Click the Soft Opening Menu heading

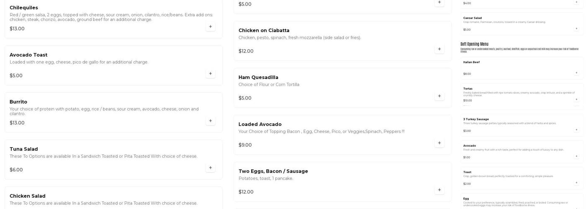coord(474,44)
